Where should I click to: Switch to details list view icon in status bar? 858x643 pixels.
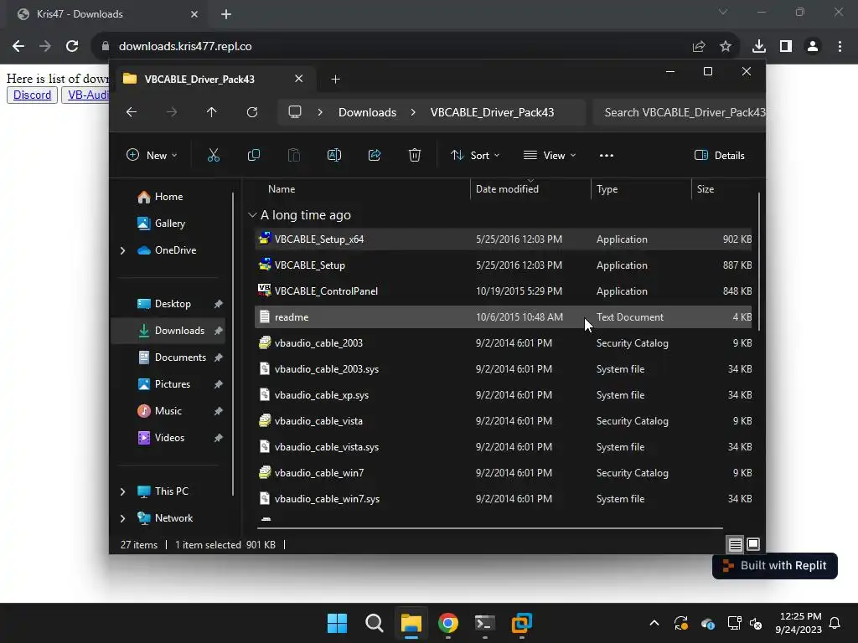point(735,544)
